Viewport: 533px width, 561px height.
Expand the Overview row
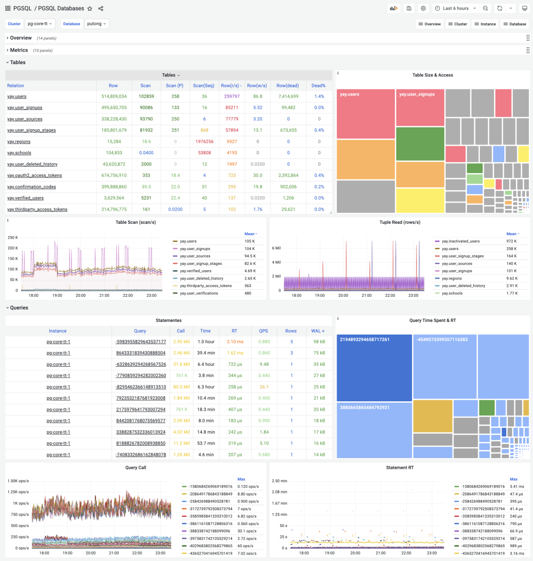click(x=21, y=38)
